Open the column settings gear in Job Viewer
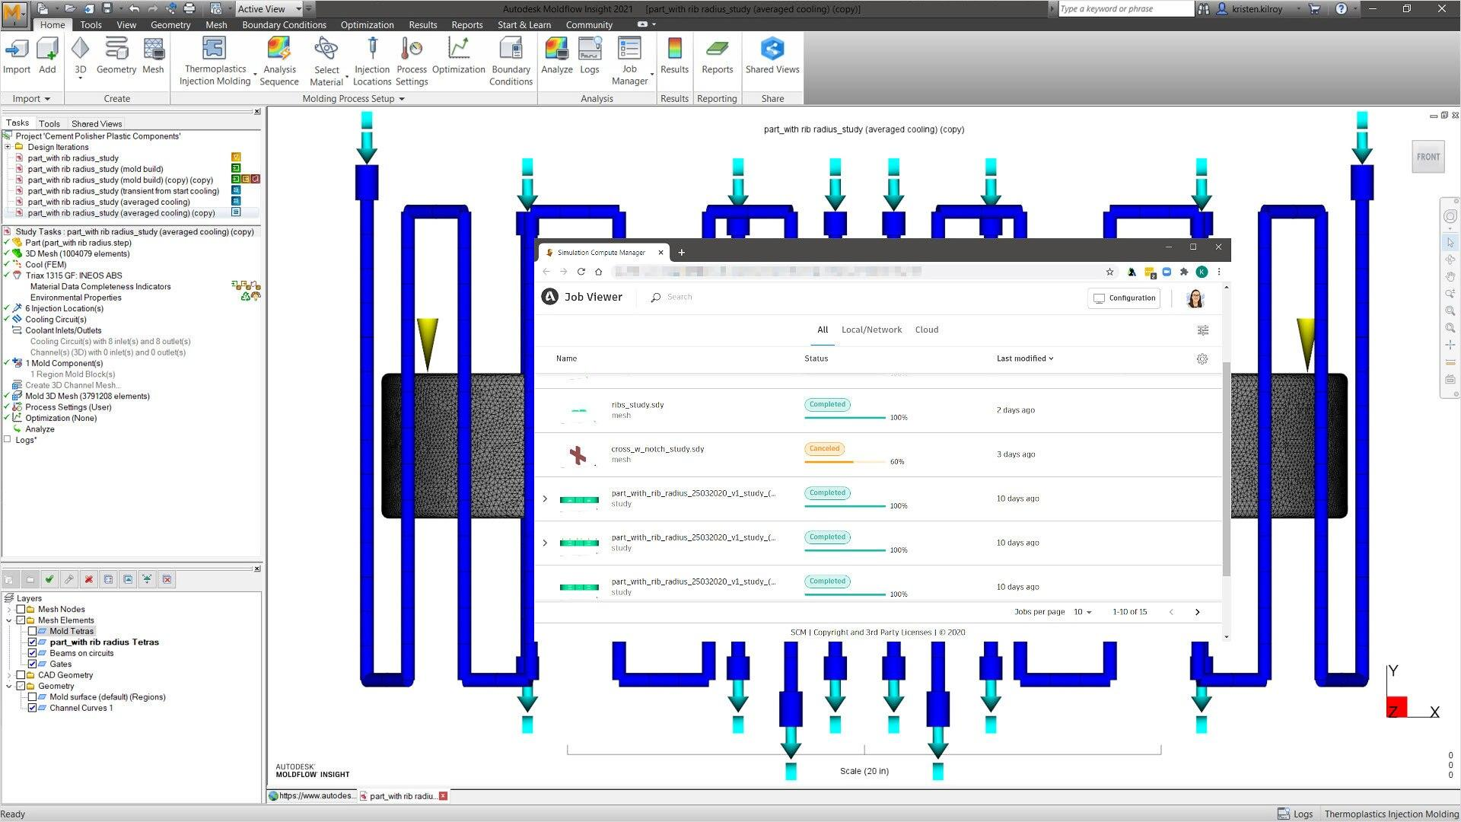This screenshot has width=1461, height=822. 1202,358
